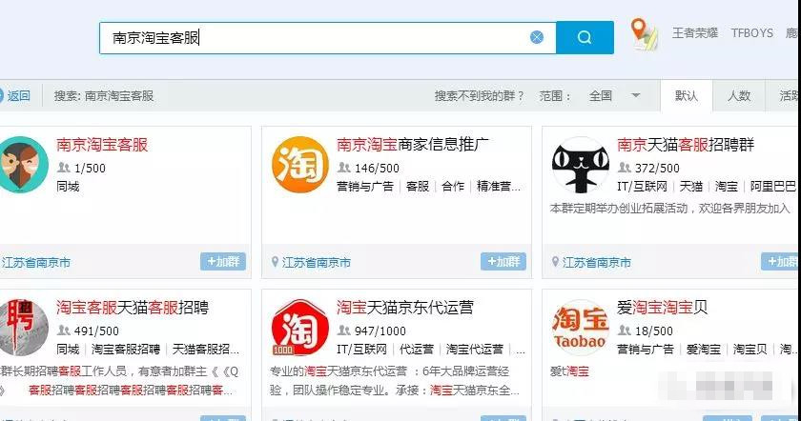Click member count icon beside 491/500
801x421 pixels.
pos(63,331)
